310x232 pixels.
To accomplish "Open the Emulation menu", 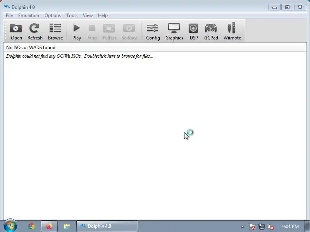I will (28, 15).
